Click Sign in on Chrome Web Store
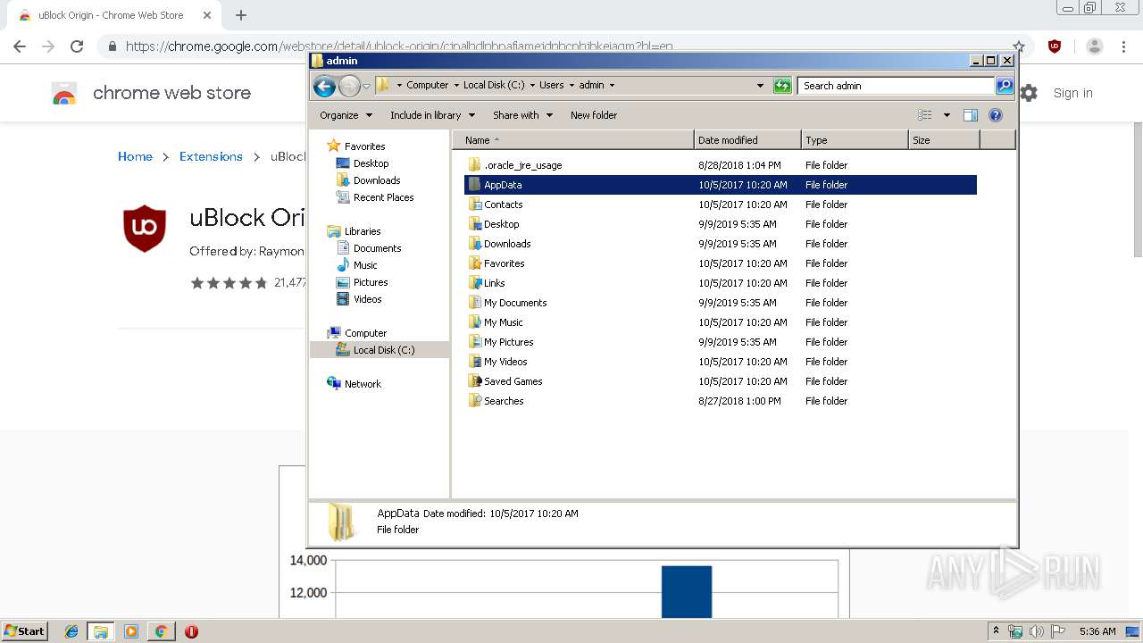Screen dimensions: 1143x643 pyautogui.click(x=1072, y=93)
